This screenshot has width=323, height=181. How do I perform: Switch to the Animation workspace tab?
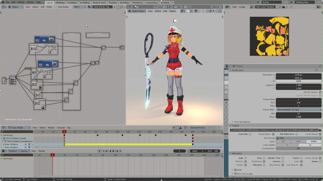coord(124,3)
